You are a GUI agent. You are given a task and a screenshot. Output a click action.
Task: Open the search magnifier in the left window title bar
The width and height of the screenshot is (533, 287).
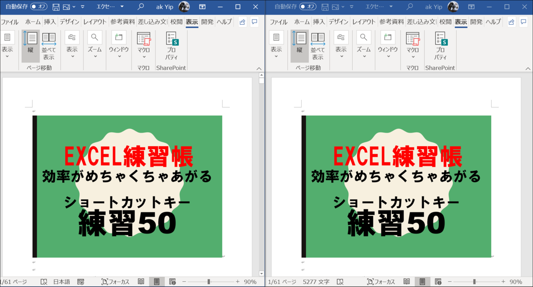[141, 7]
